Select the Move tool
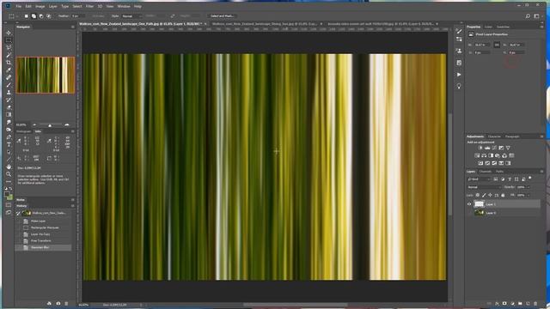 click(9, 33)
